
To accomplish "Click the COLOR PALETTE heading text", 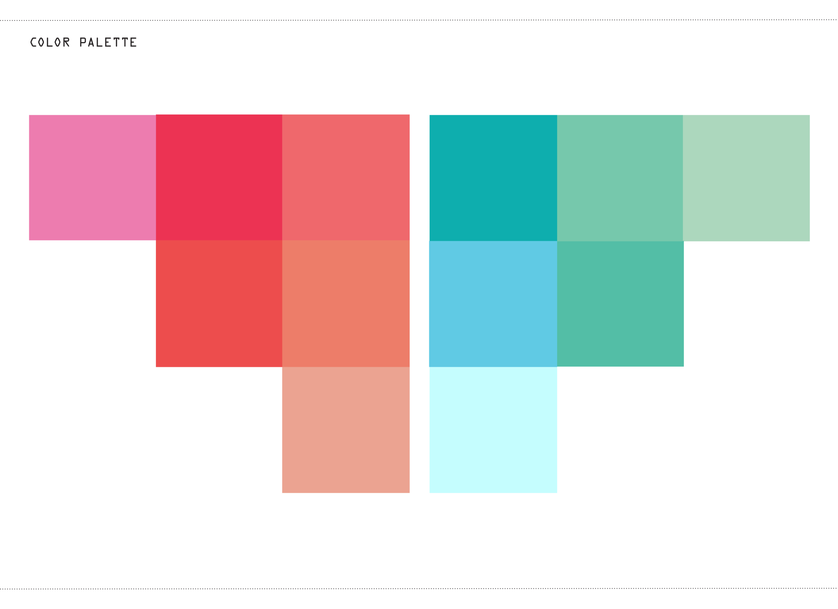I will click(x=83, y=42).
